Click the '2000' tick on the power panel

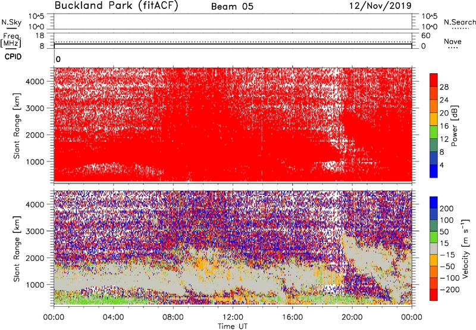[x=35, y=135]
